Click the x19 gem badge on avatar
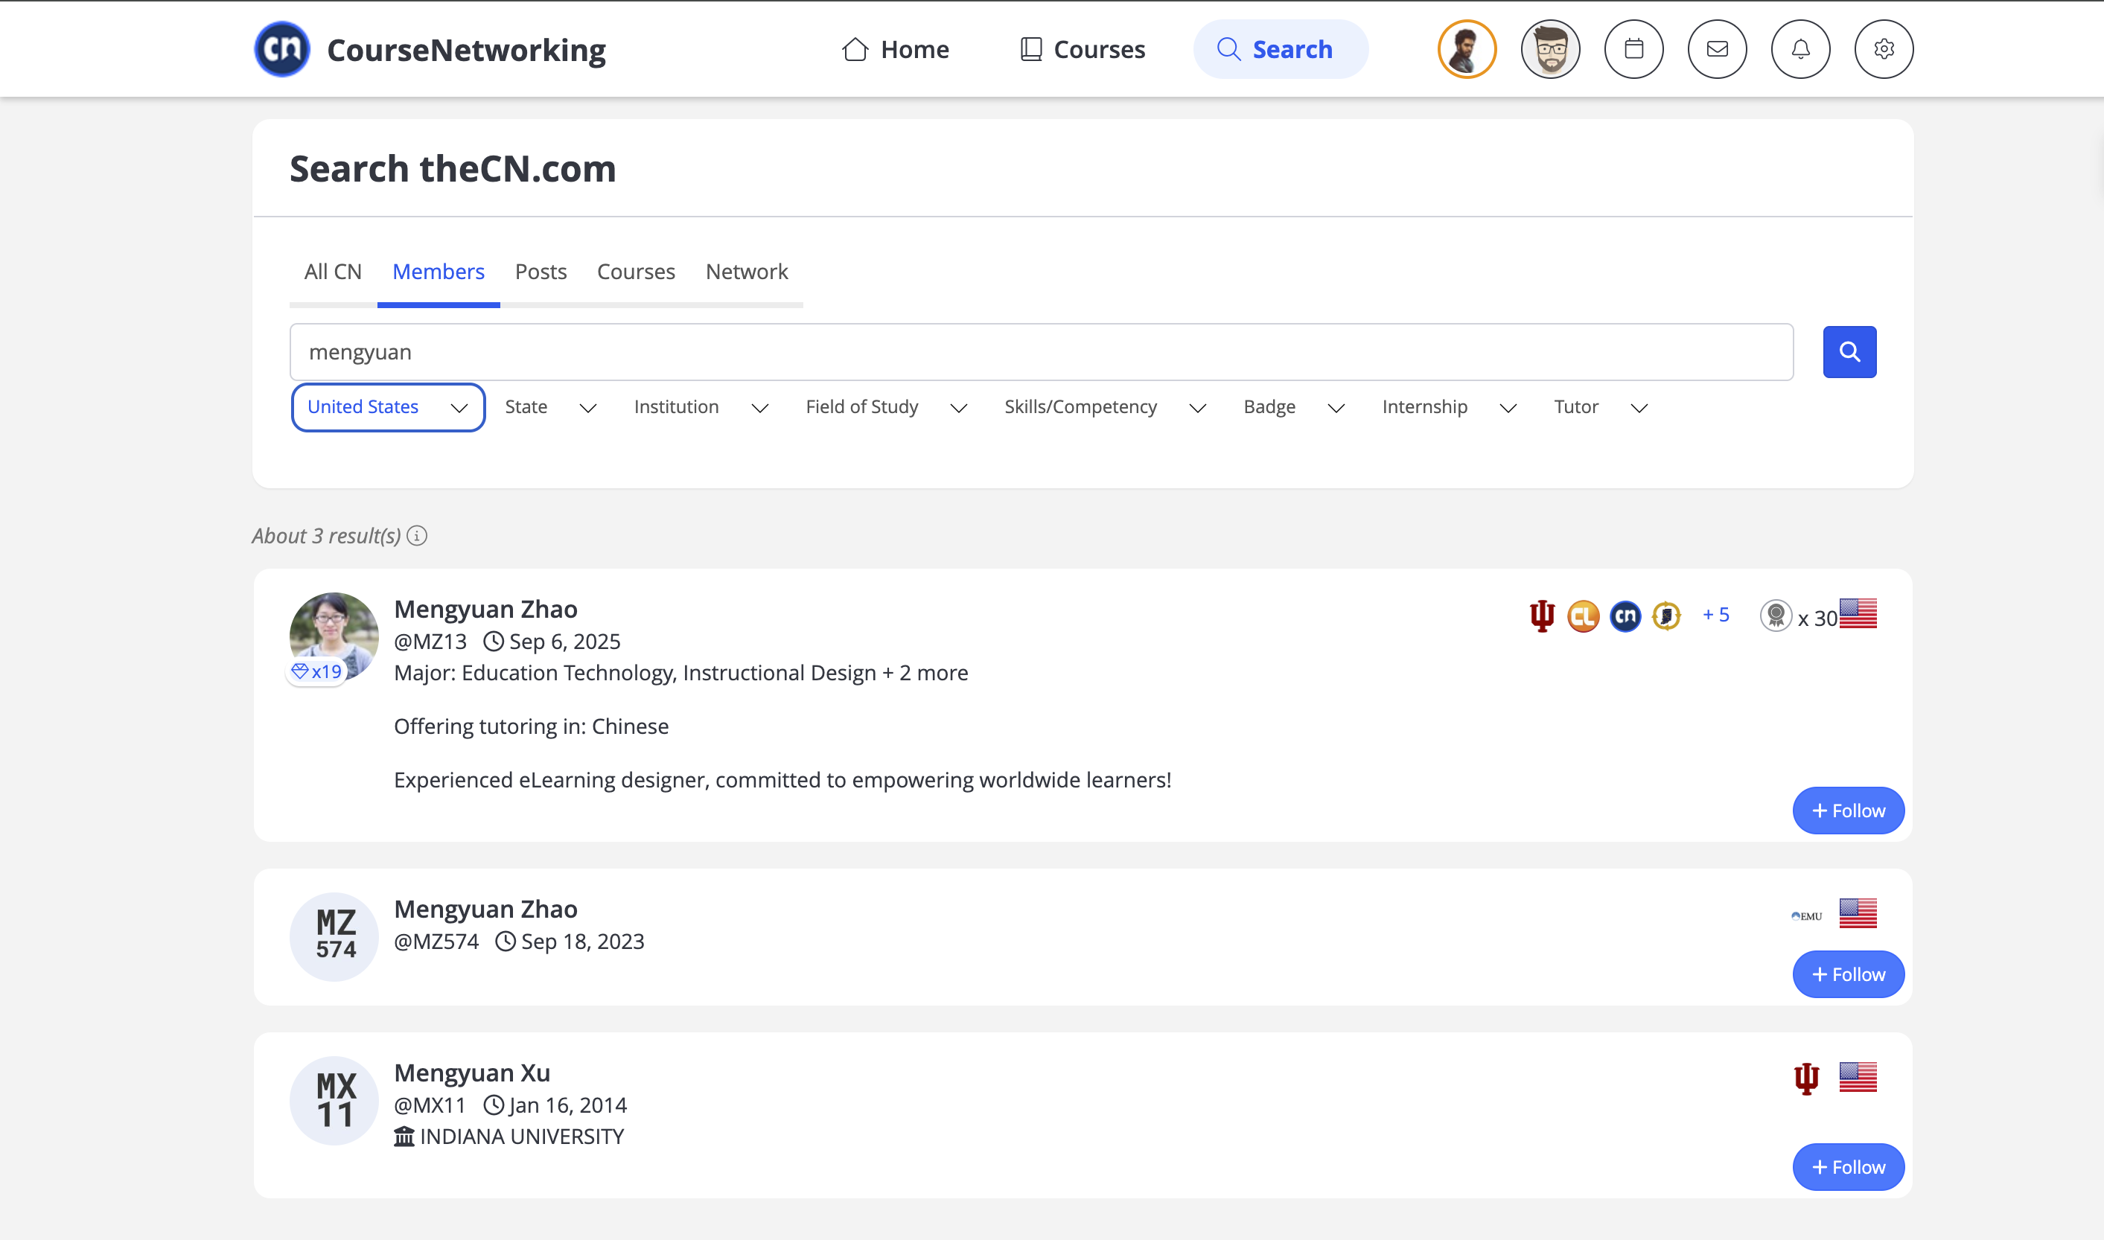This screenshot has height=1240, width=2104. pos(316,672)
